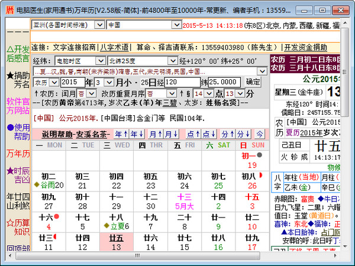355x266 pixels.
Task: Select 时辰吉凶 in the left sidebar
Action: pos(17,175)
